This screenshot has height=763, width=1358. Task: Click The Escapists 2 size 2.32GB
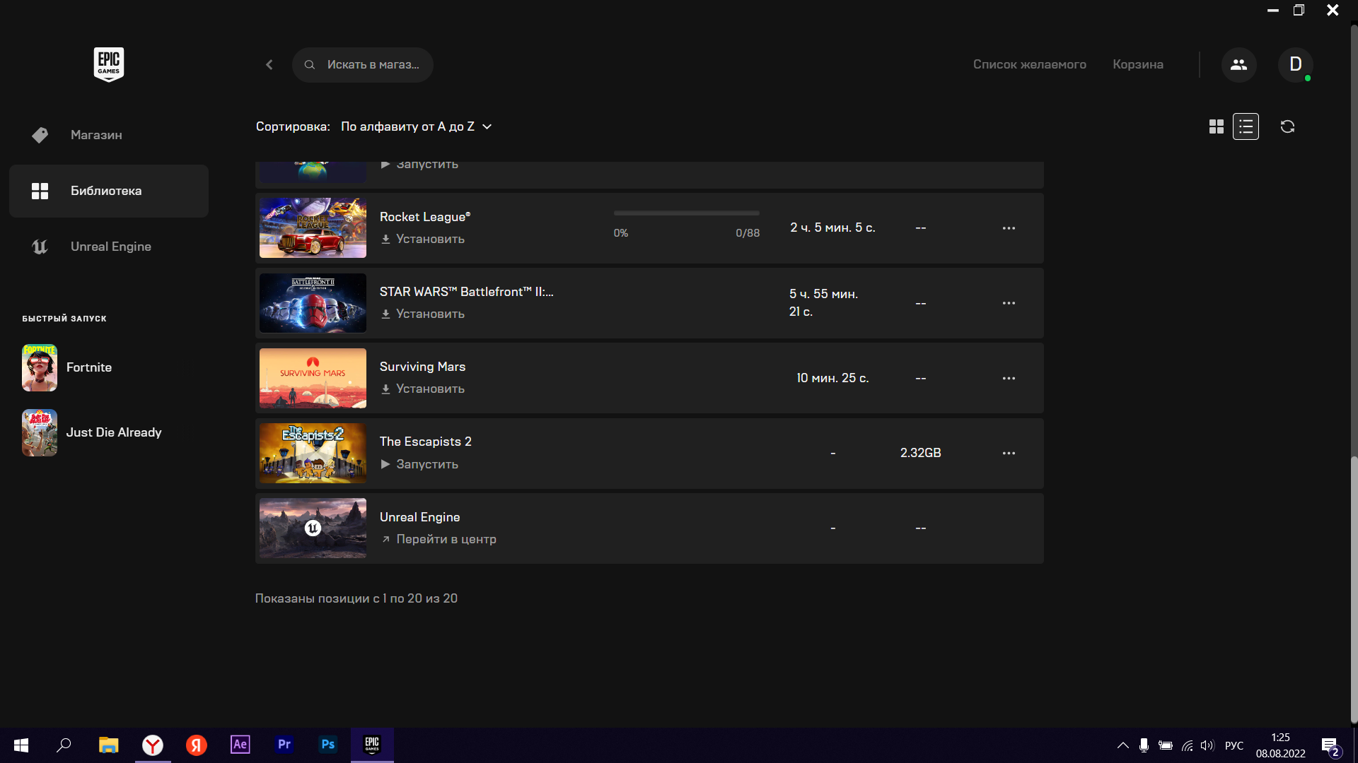coord(920,453)
